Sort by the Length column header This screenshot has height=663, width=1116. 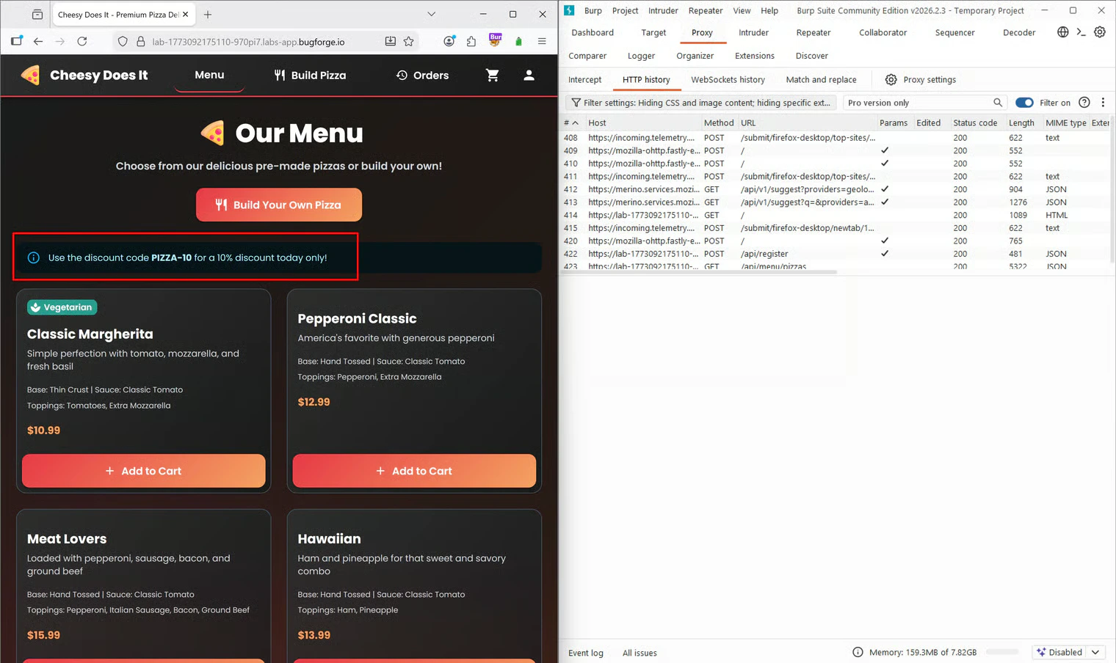tap(1021, 122)
